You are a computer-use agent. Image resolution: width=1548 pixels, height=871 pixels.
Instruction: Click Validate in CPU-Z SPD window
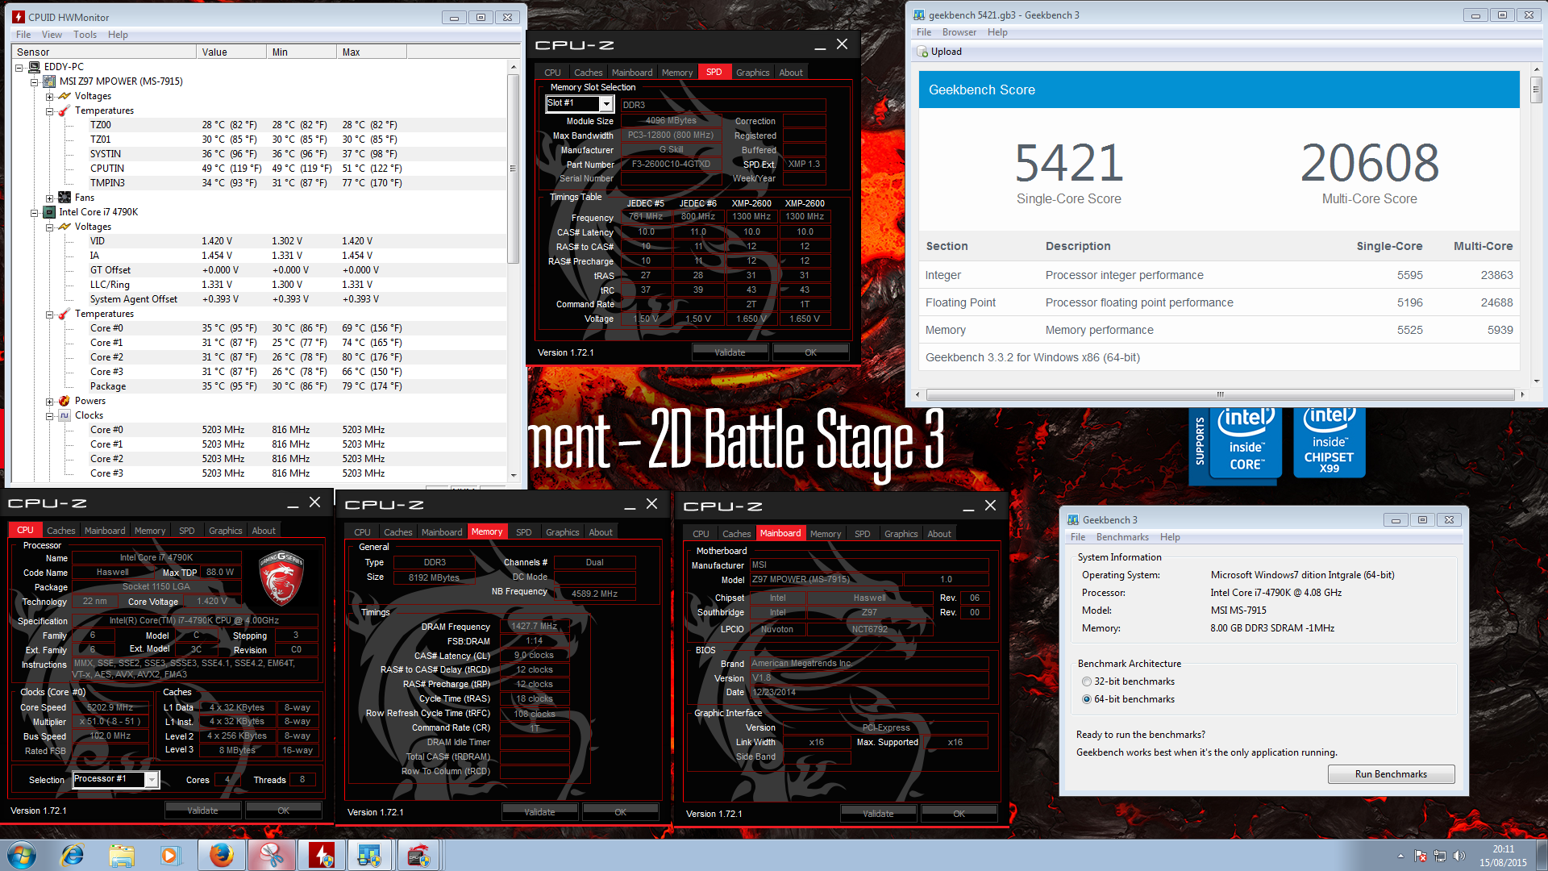(730, 352)
